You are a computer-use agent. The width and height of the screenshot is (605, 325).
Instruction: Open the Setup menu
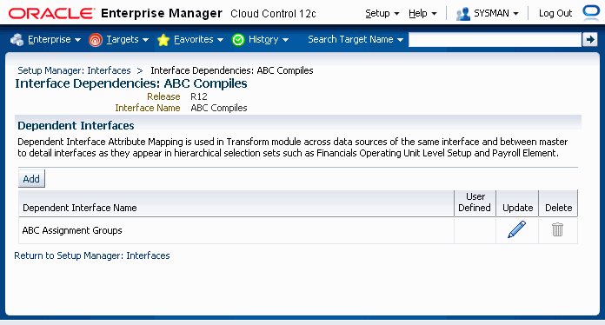click(382, 14)
